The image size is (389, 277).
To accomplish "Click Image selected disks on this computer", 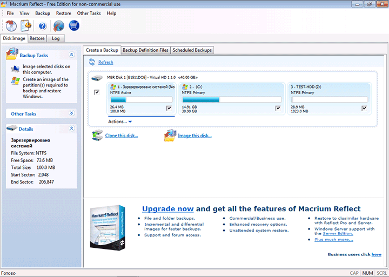I will coord(46,69).
